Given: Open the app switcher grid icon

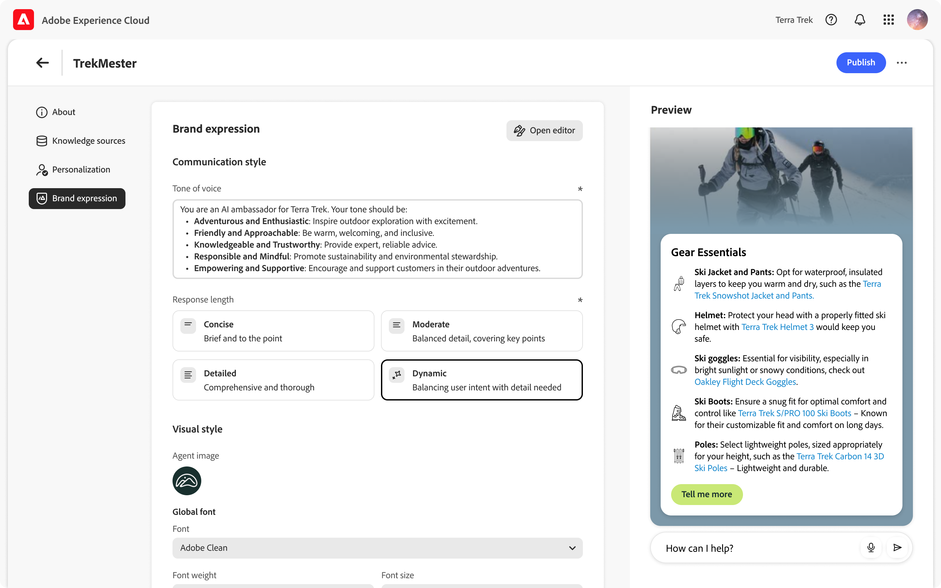Looking at the screenshot, I should (888, 20).
